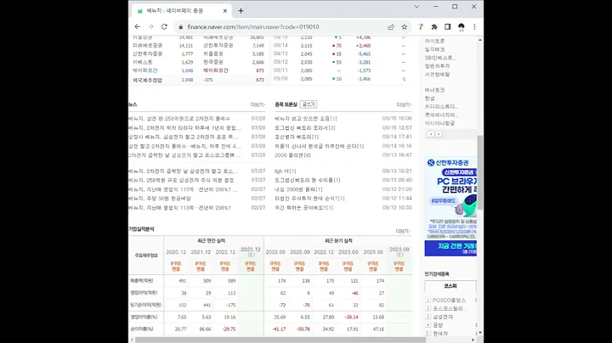612x343 pixels.
Task: Open the first news headline dated 07/28
Action: pos(179,119)
